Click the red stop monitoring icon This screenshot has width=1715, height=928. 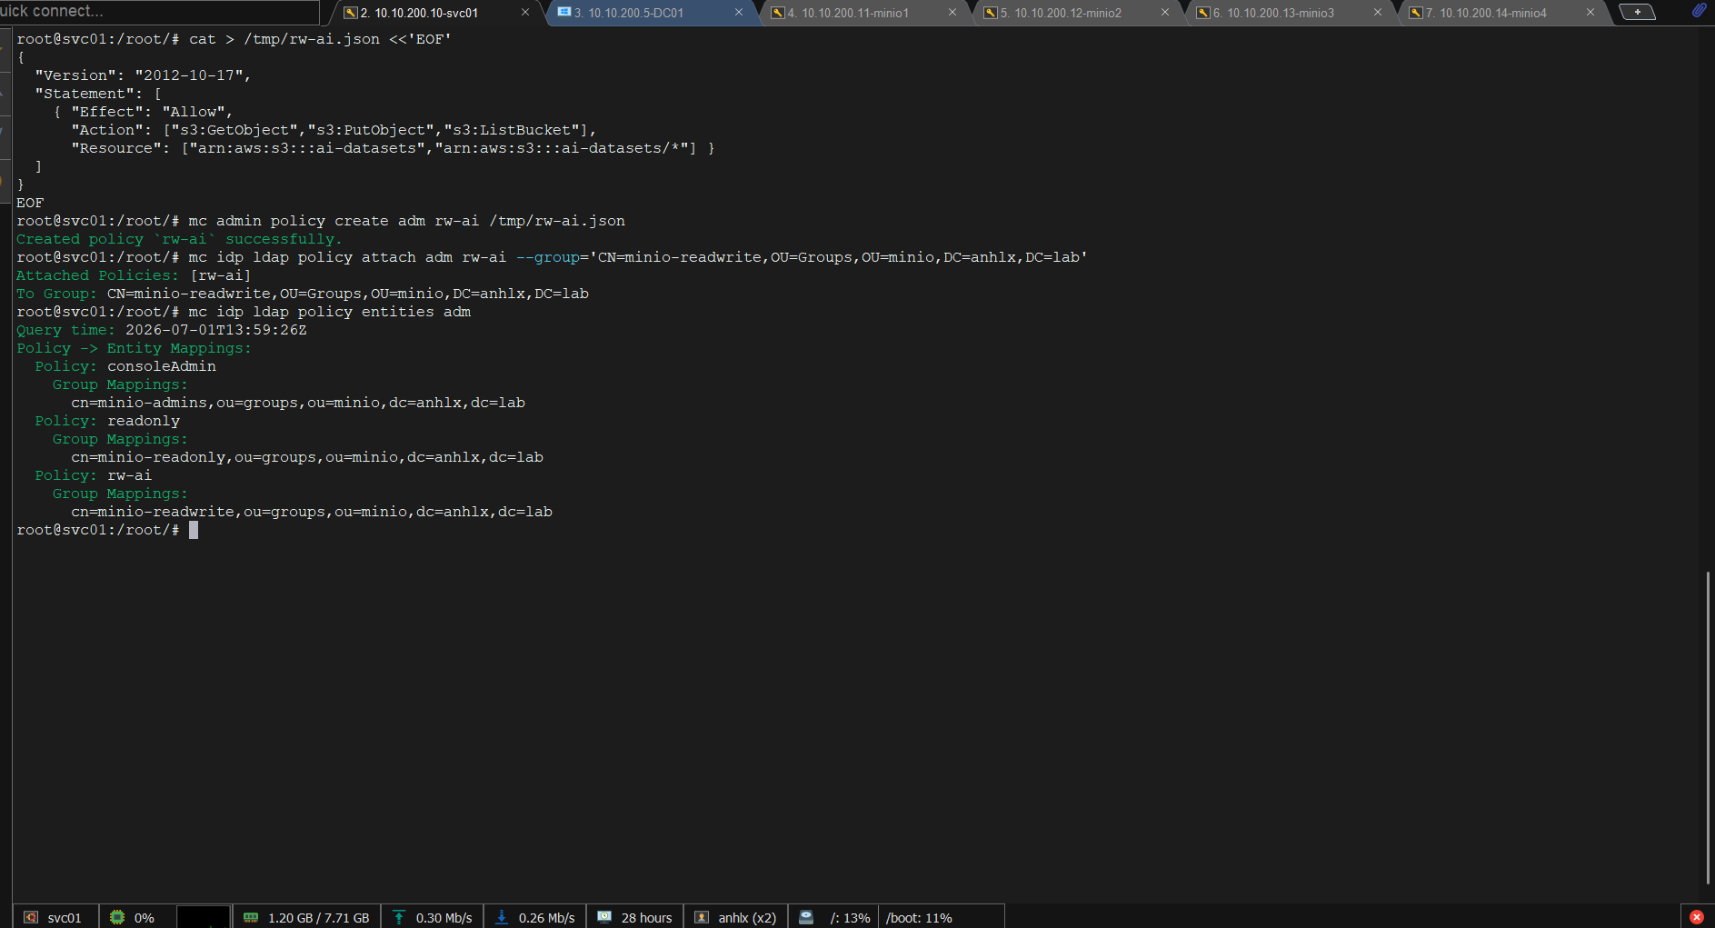(1696, 917)
